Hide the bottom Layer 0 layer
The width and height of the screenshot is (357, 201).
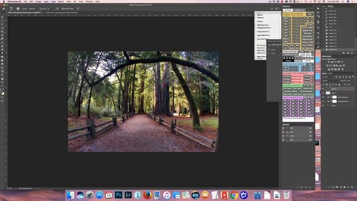[x=323, y=106]
